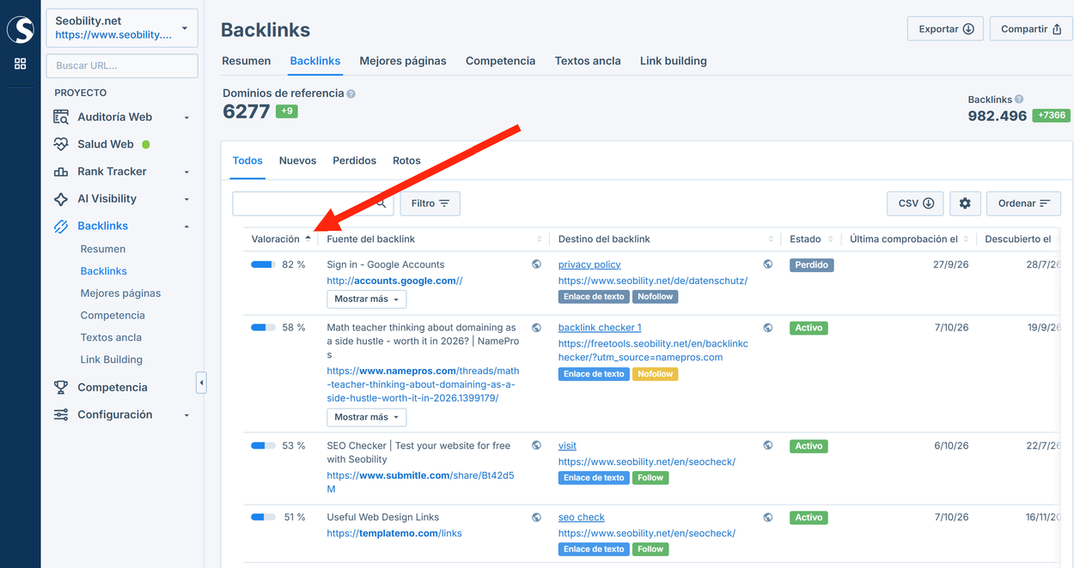
Task: Open the Seobility.net project selector dropdown
Action: (x=123, y=27)
